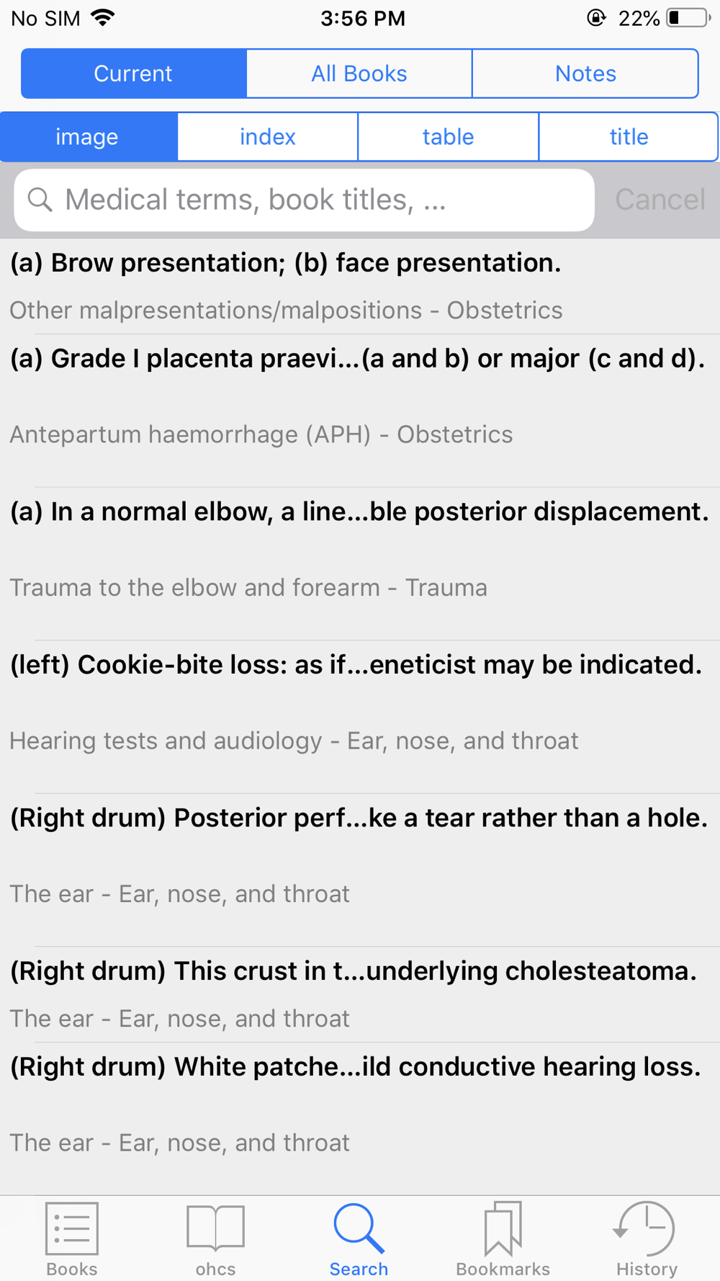
Task: Switch scope to Current
Action: [x=134, y=73]
